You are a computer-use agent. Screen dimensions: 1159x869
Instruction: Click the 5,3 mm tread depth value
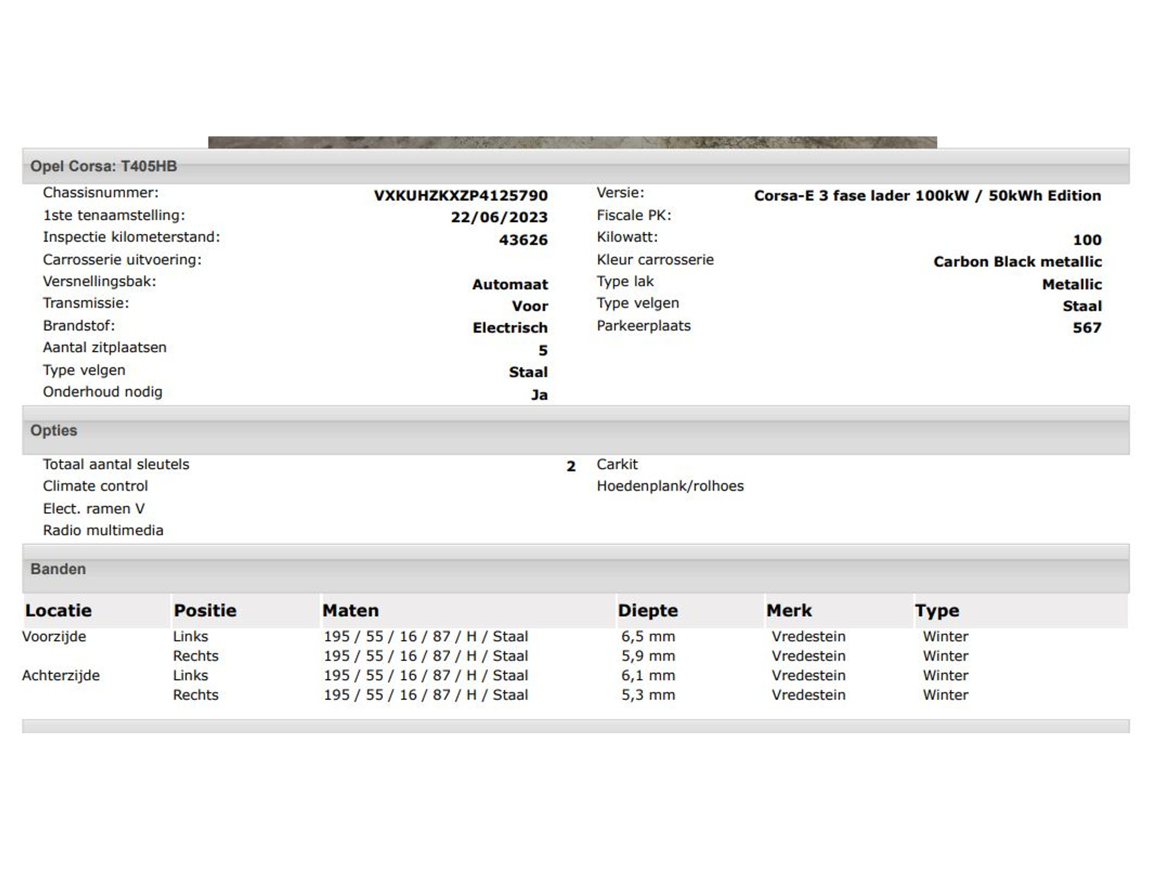(x=648, y=695)
